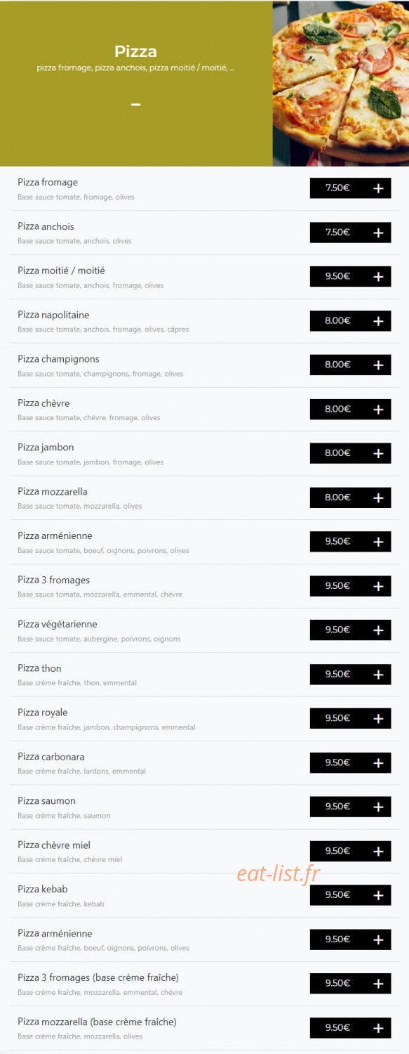The height and width of the screenshot is (1054, 409).
Task: Add Pizza saumon via plus icon
Action: tap(378, 807)
